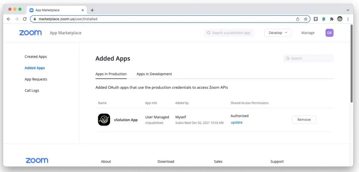Viewport: 359px width, 172px height.
Task: Open Call Logs in the sidebar
Action: (32, 91)
